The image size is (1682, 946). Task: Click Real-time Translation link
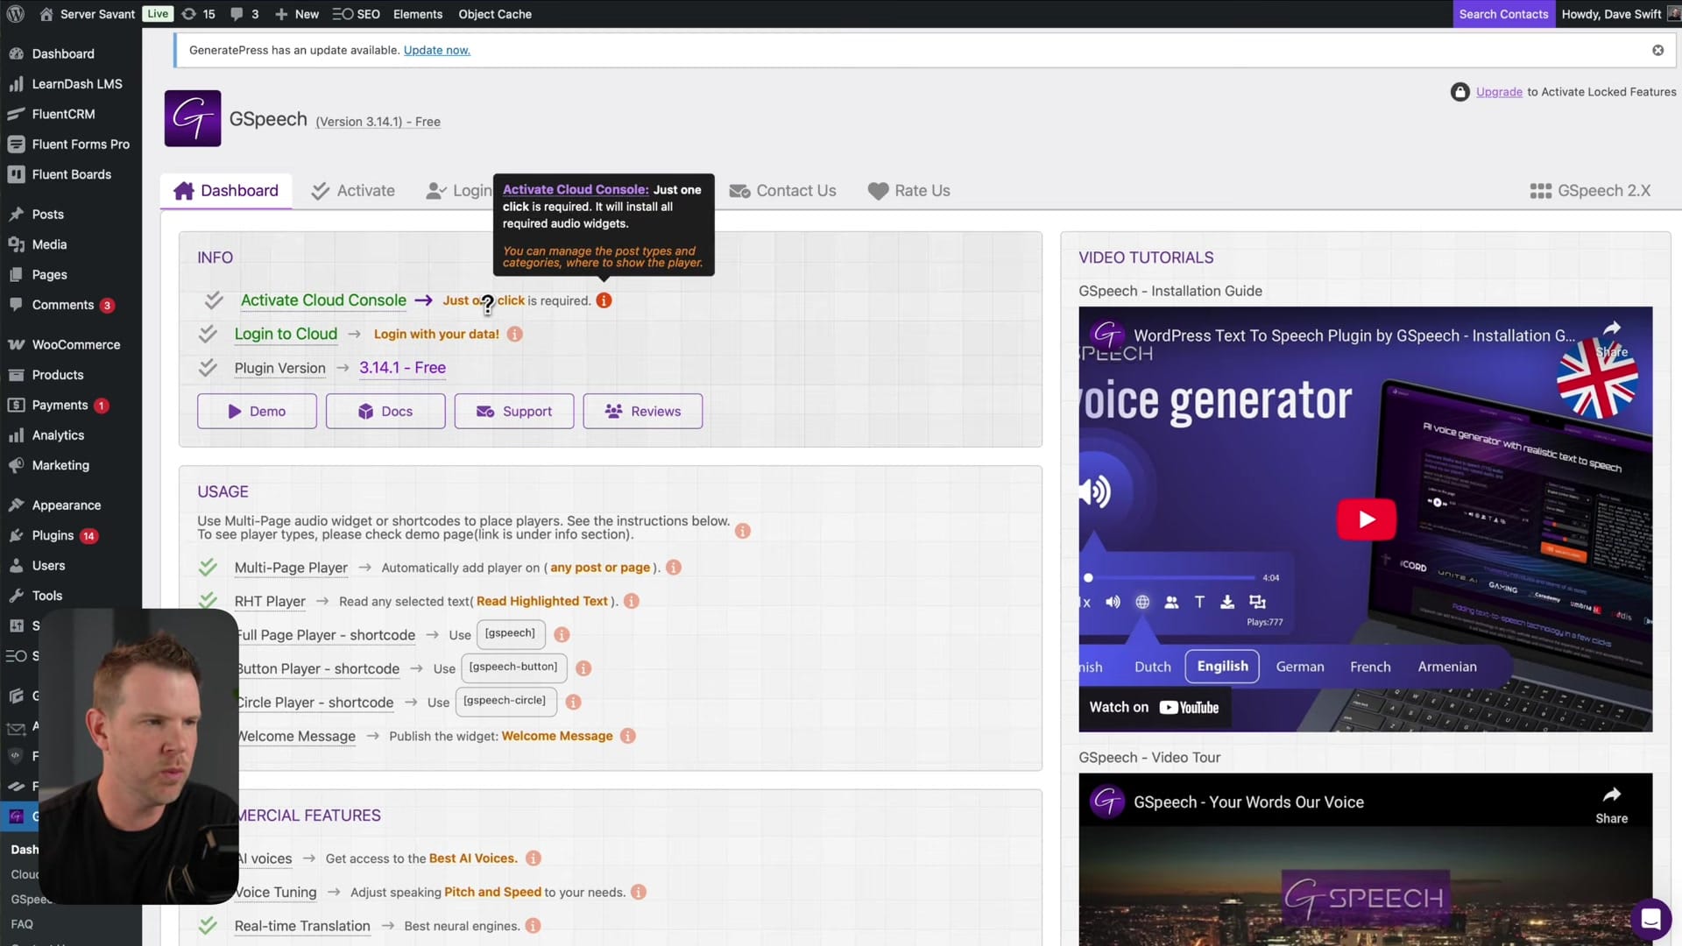[x=302, y=926]
